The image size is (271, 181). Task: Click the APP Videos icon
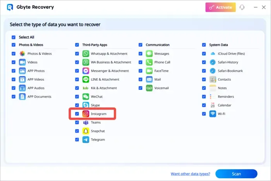click(x=22, y=79)
